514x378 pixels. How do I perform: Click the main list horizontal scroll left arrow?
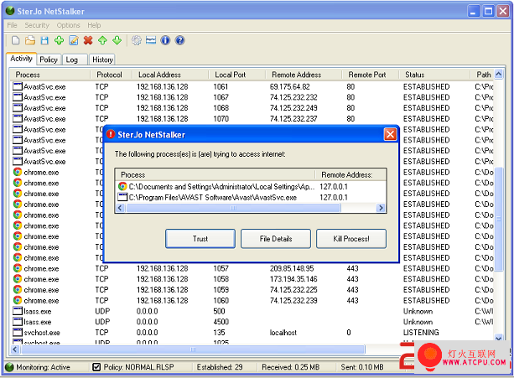15,350
